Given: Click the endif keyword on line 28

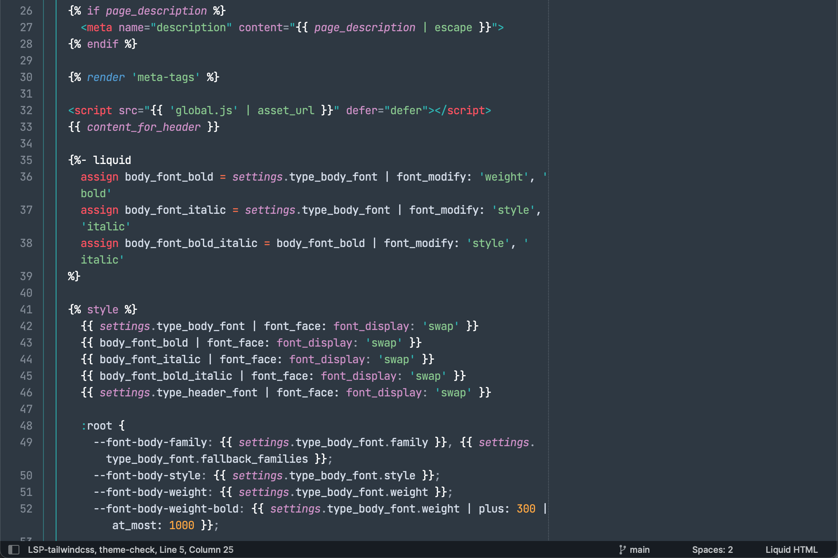Looking at the screenshot, I should pos(102,44).
